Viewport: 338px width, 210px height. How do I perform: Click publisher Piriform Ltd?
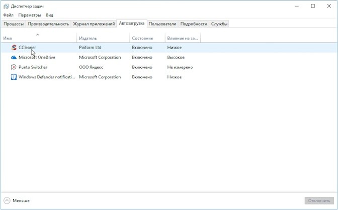click(x=90, y=48)
